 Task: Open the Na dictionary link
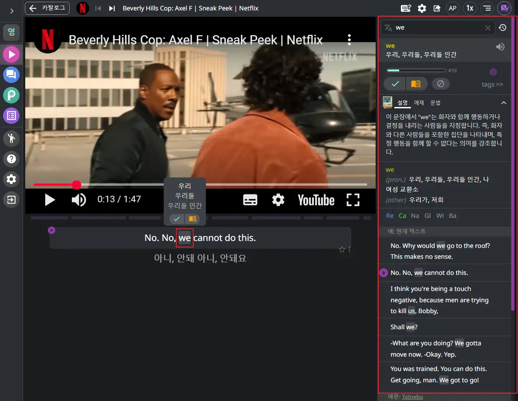tap(415, 216)
